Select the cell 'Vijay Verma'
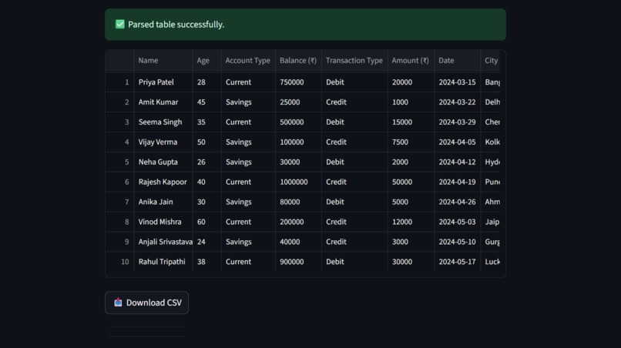The image size is (621, 348). point(163,142)
